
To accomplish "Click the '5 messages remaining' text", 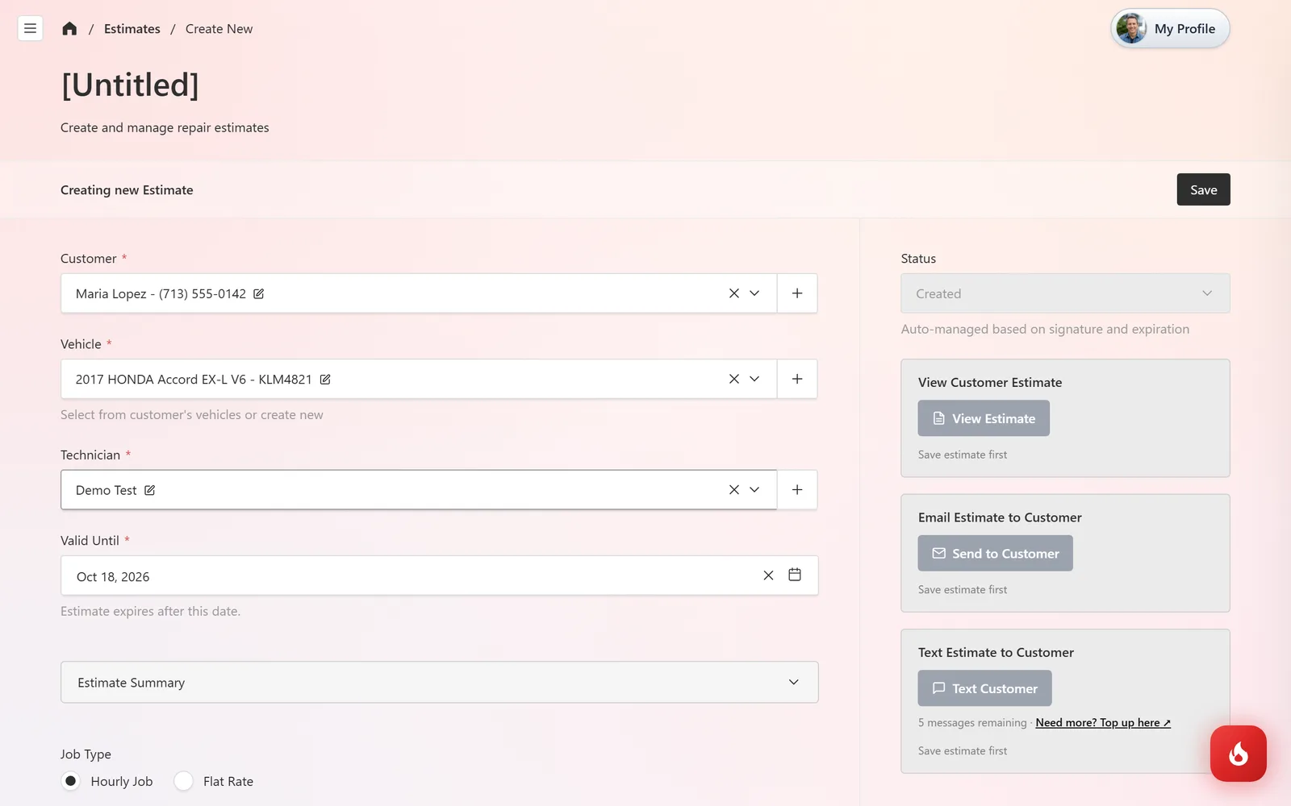I will coord(972,723).
